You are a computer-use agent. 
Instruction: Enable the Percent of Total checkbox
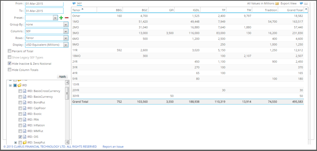coord(9,51)
